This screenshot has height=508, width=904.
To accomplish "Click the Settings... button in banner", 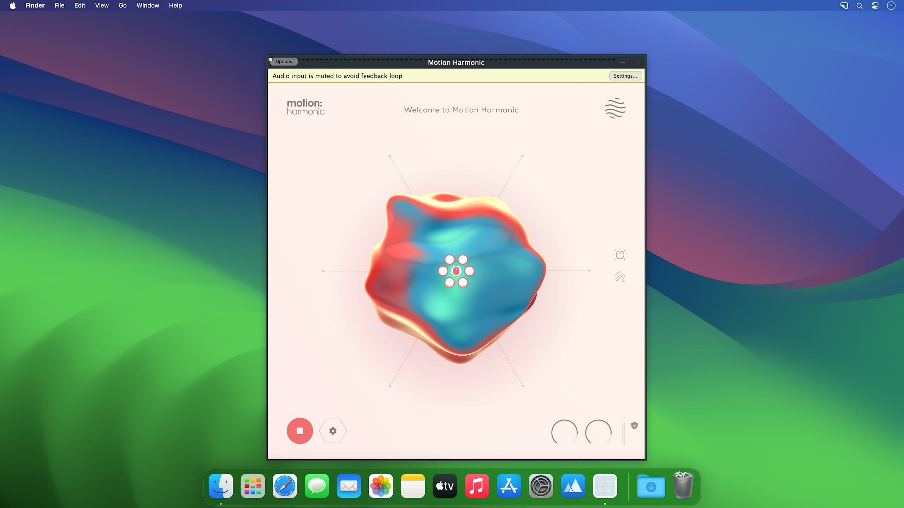I will [x=625, y=76].
